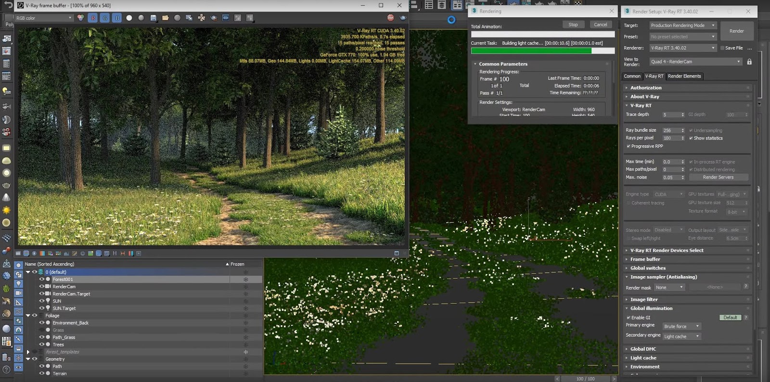Collapse the Foliage layer group
This screenshot has height=382, width=770.
[28, 316]
